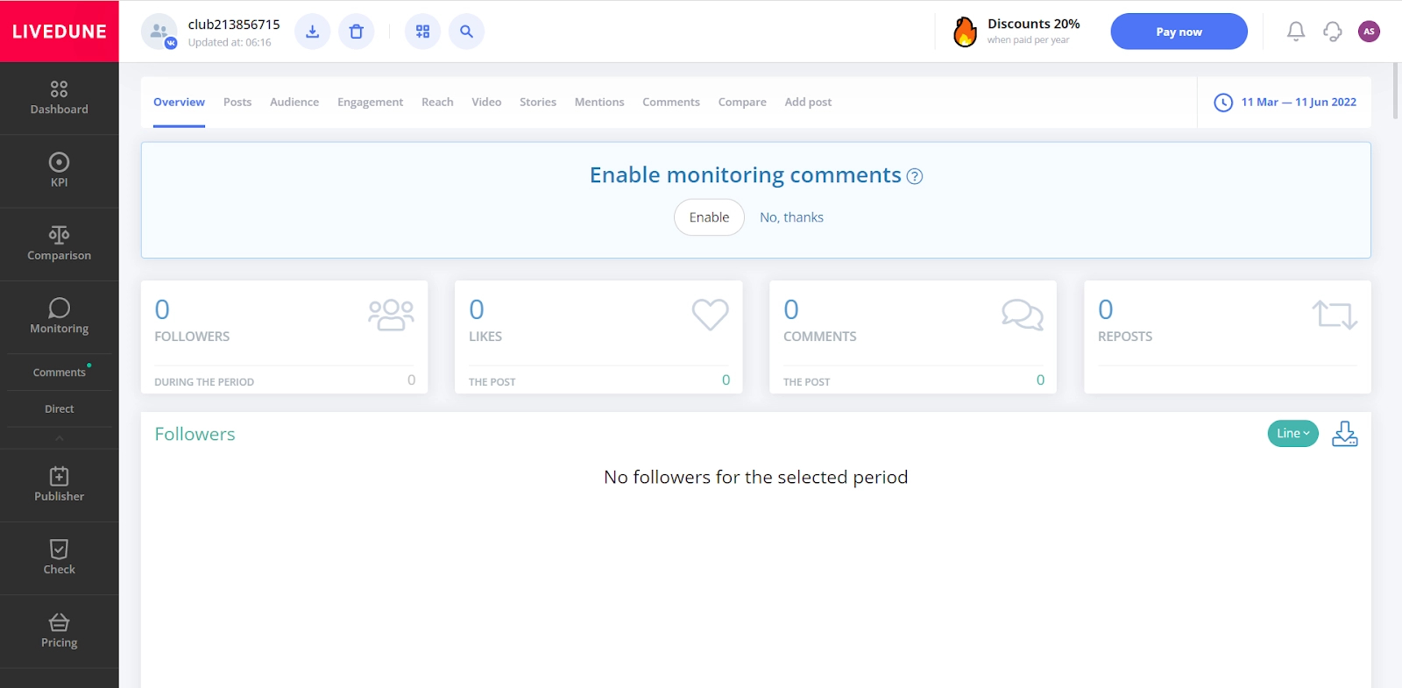Image resolution: width=1402 pixels, height=688 pixels.
Task: Click the No, thanks link
Action: click(791, 217)
